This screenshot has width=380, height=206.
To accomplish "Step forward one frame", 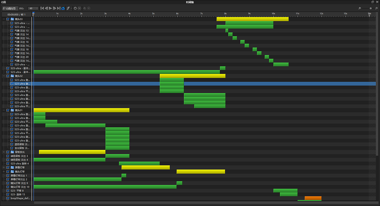I will tap(55, 8).
